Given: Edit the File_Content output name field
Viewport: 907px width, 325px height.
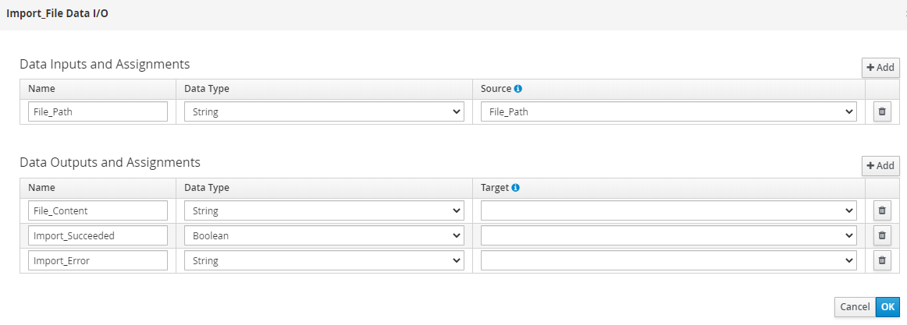Looking at the screenshot, I should pos(98,210).
